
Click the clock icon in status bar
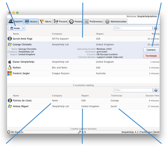tap(9, 132)
